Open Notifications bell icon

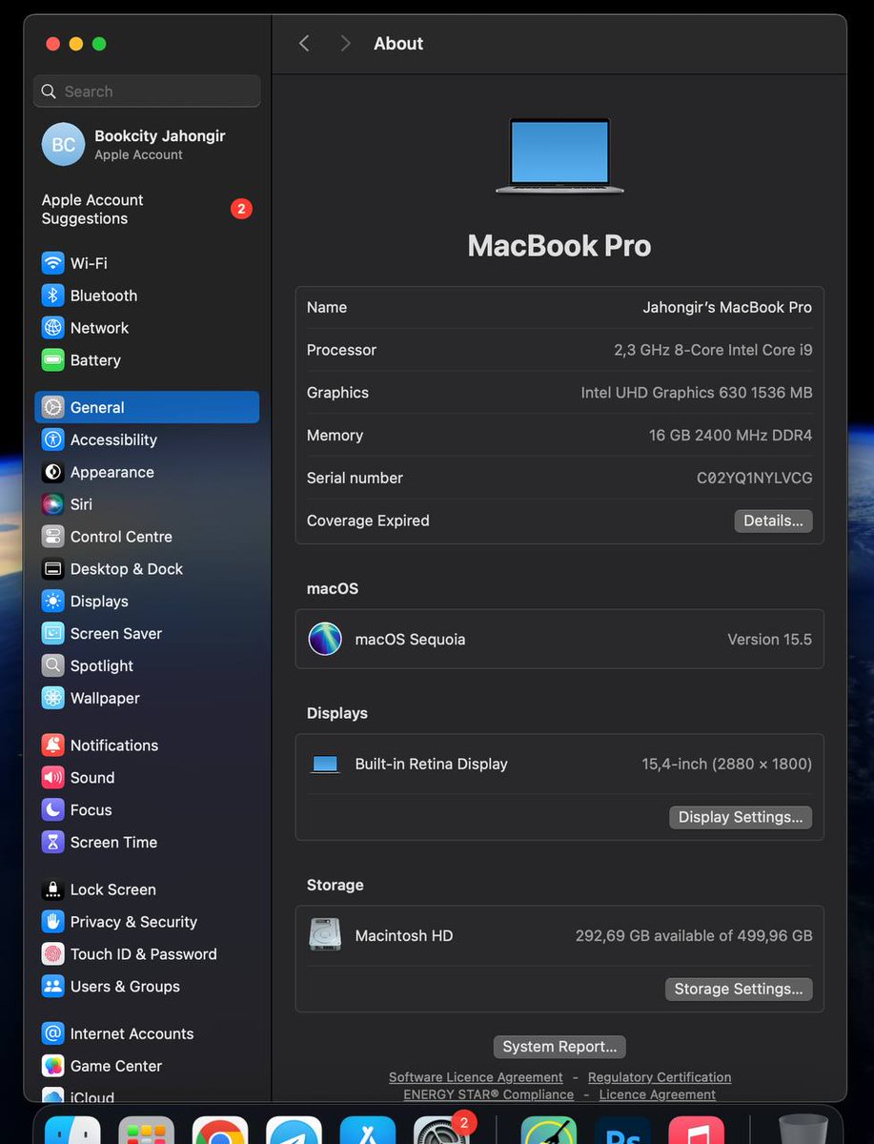pyautogui.click(x=53, y=746)
